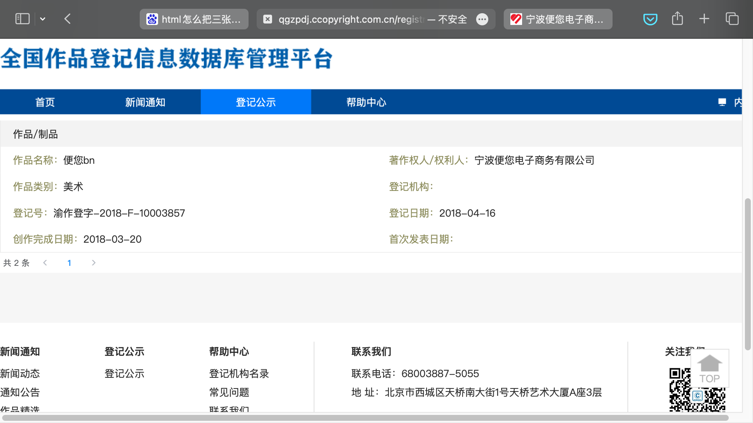Viewport: 753px width, 423px height.
Task: Open the 首页 navigation item
Action: (45, 102)
